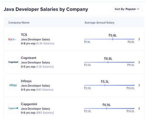Open the Infosys company name link

(x=26, y=81)
